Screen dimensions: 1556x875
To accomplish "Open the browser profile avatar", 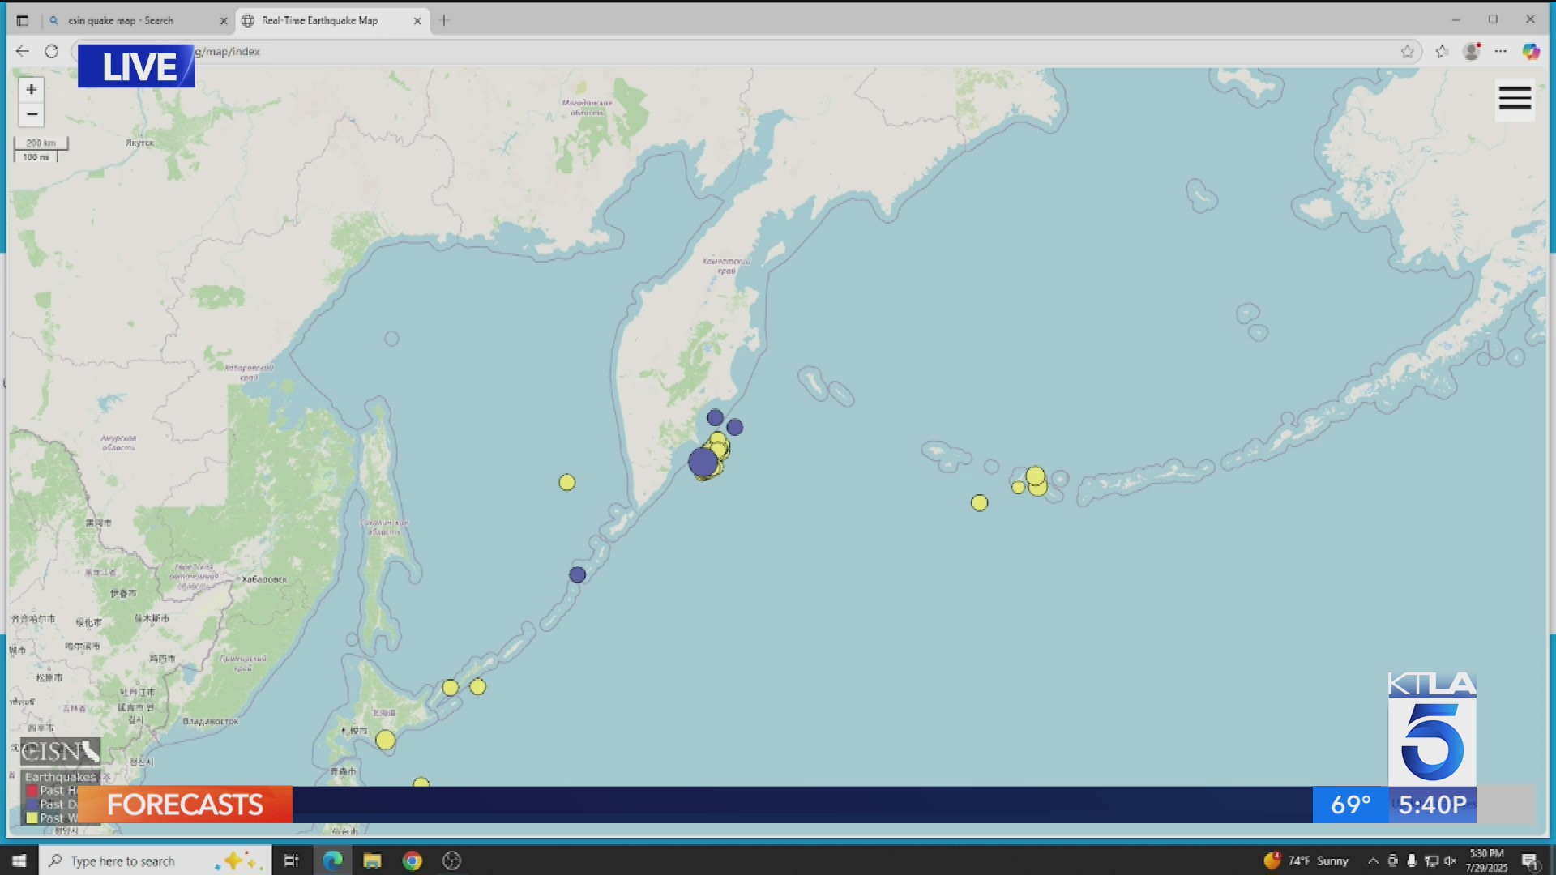I will click(1472, 51).
